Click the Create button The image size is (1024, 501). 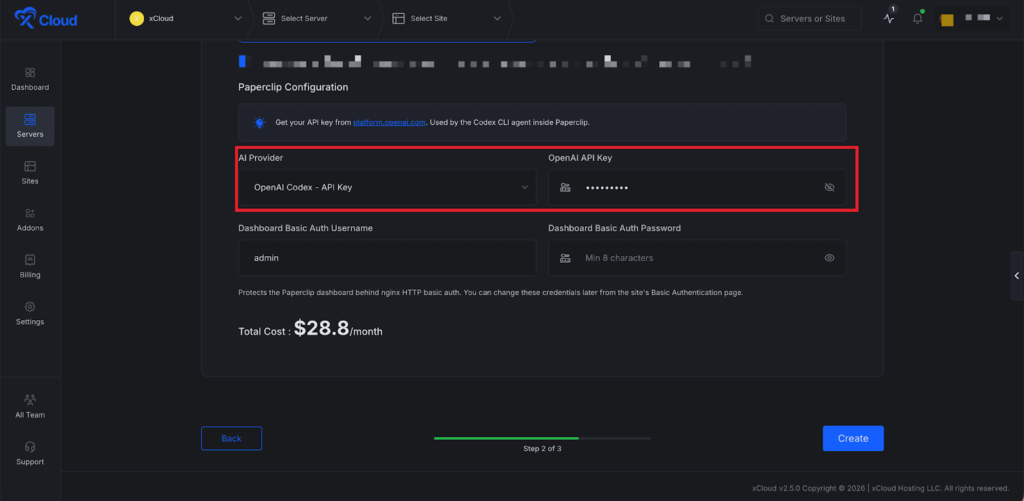pyautogui.click(x=853, y=438)
